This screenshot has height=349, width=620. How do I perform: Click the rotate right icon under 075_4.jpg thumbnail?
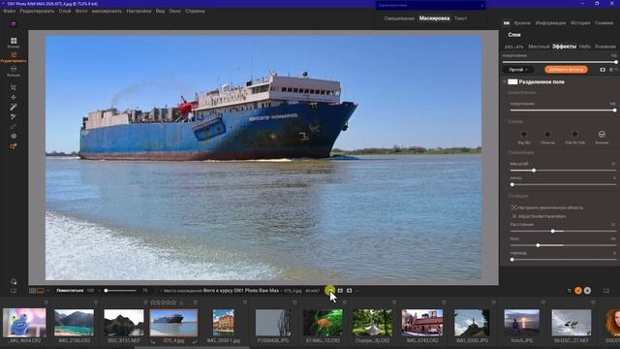(195, 341)
